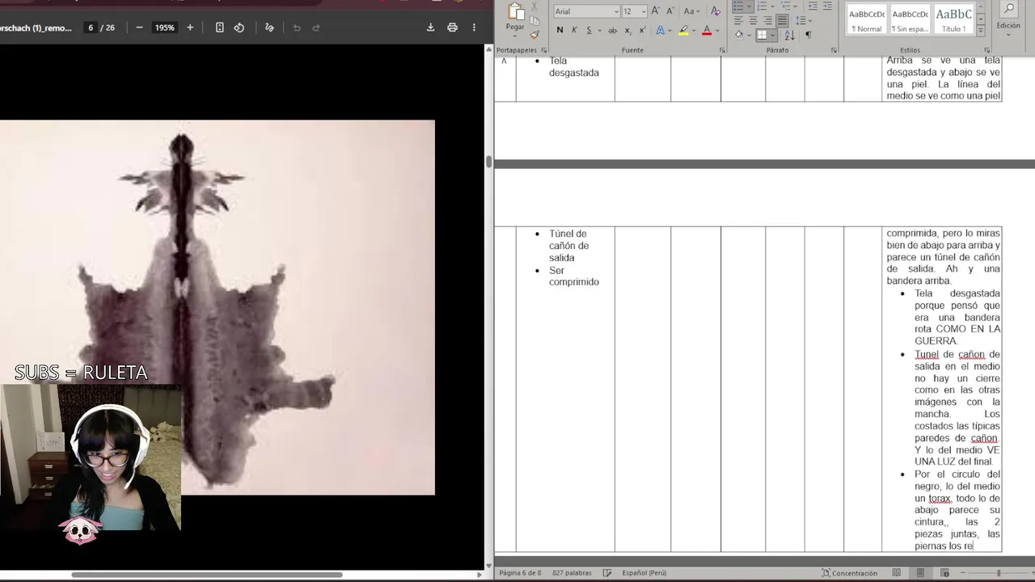
Task: Click Página 6 de 8 status
Action: coord(521,573)
